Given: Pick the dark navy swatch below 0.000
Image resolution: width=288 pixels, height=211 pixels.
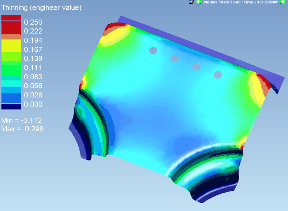Looking at the screenshot, I should pyautogui.click(x=11, y=107).
